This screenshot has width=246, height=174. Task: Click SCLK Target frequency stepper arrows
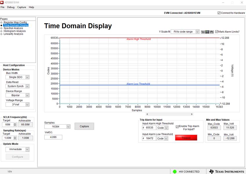pyautogui.click(x=15, y=124)
